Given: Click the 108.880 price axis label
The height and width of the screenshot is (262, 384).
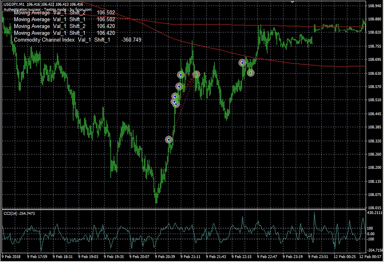Looking at the screenshot, I should coord(375,19).
